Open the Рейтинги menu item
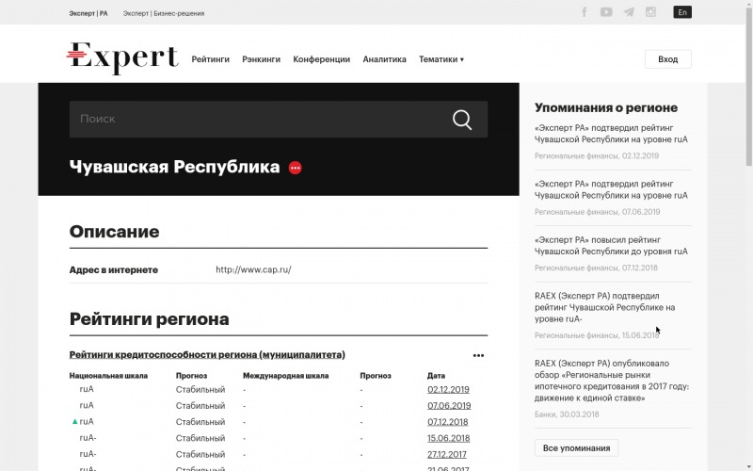Viewport: 753px width, 471px height. point(210,59)
